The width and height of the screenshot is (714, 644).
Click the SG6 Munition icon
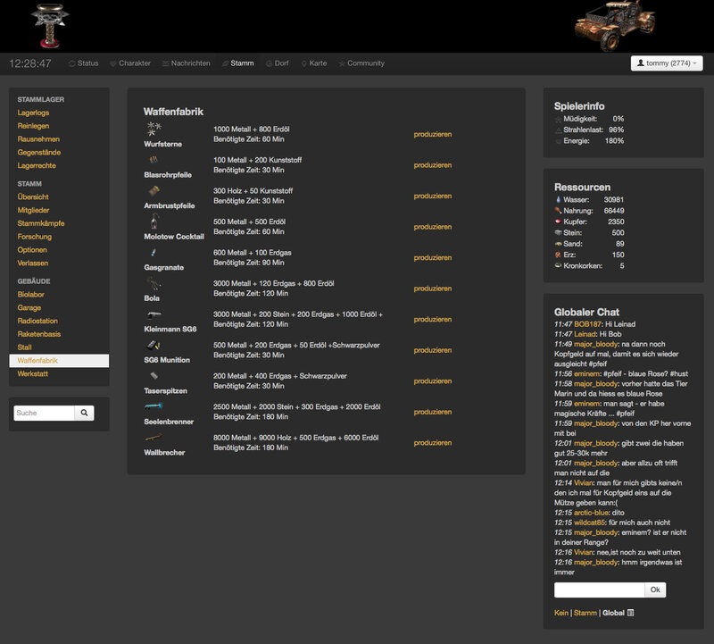[x=154, y=345]
